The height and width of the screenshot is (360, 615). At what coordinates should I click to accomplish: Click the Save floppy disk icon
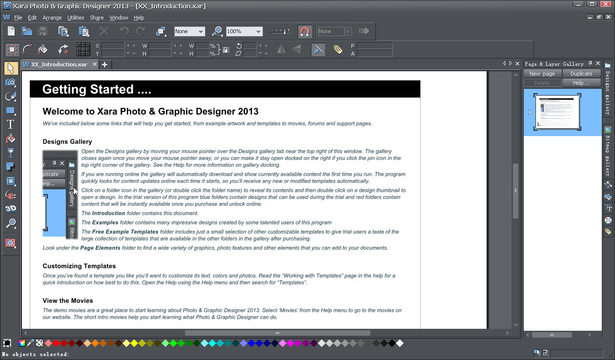[43, 31]
